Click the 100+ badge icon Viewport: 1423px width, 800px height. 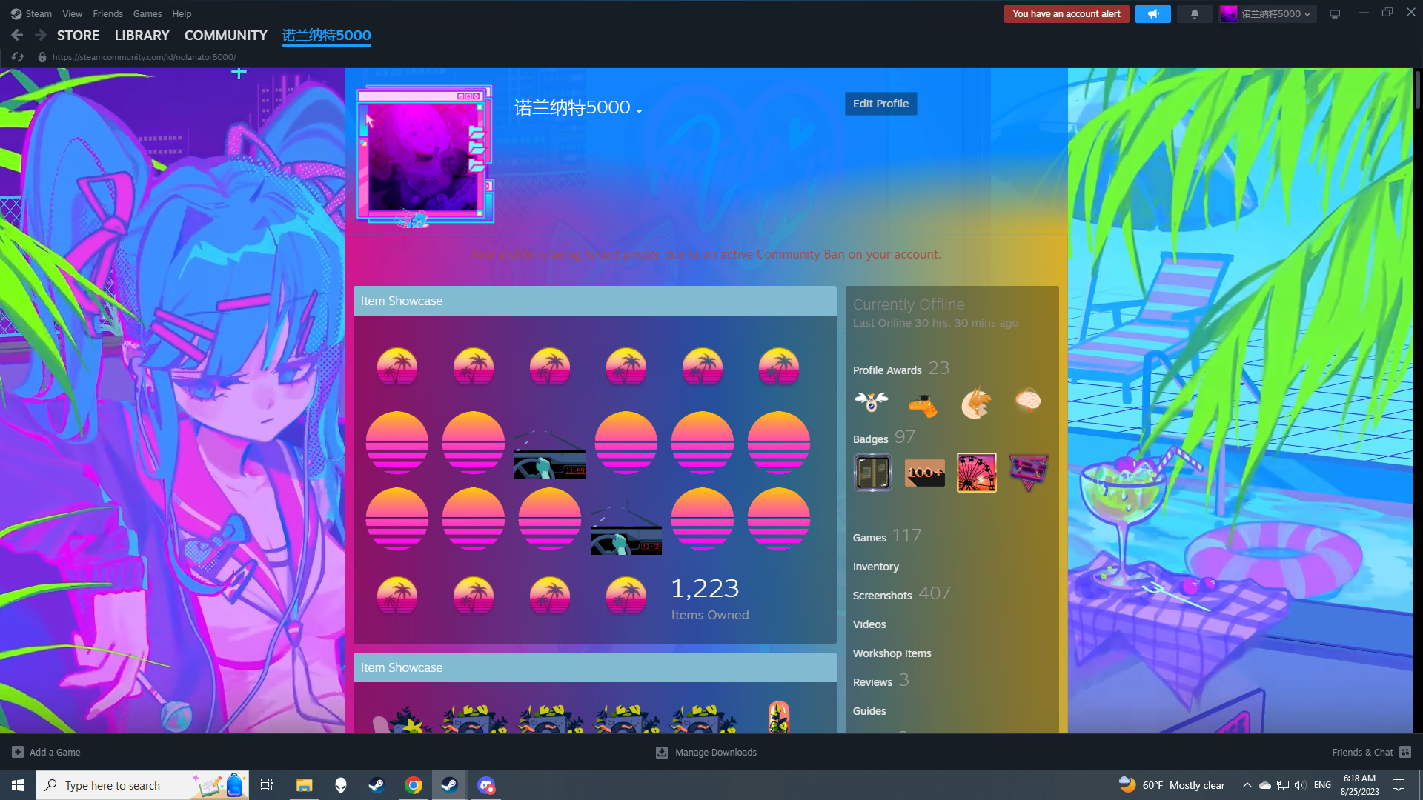(x=924, y=473)
